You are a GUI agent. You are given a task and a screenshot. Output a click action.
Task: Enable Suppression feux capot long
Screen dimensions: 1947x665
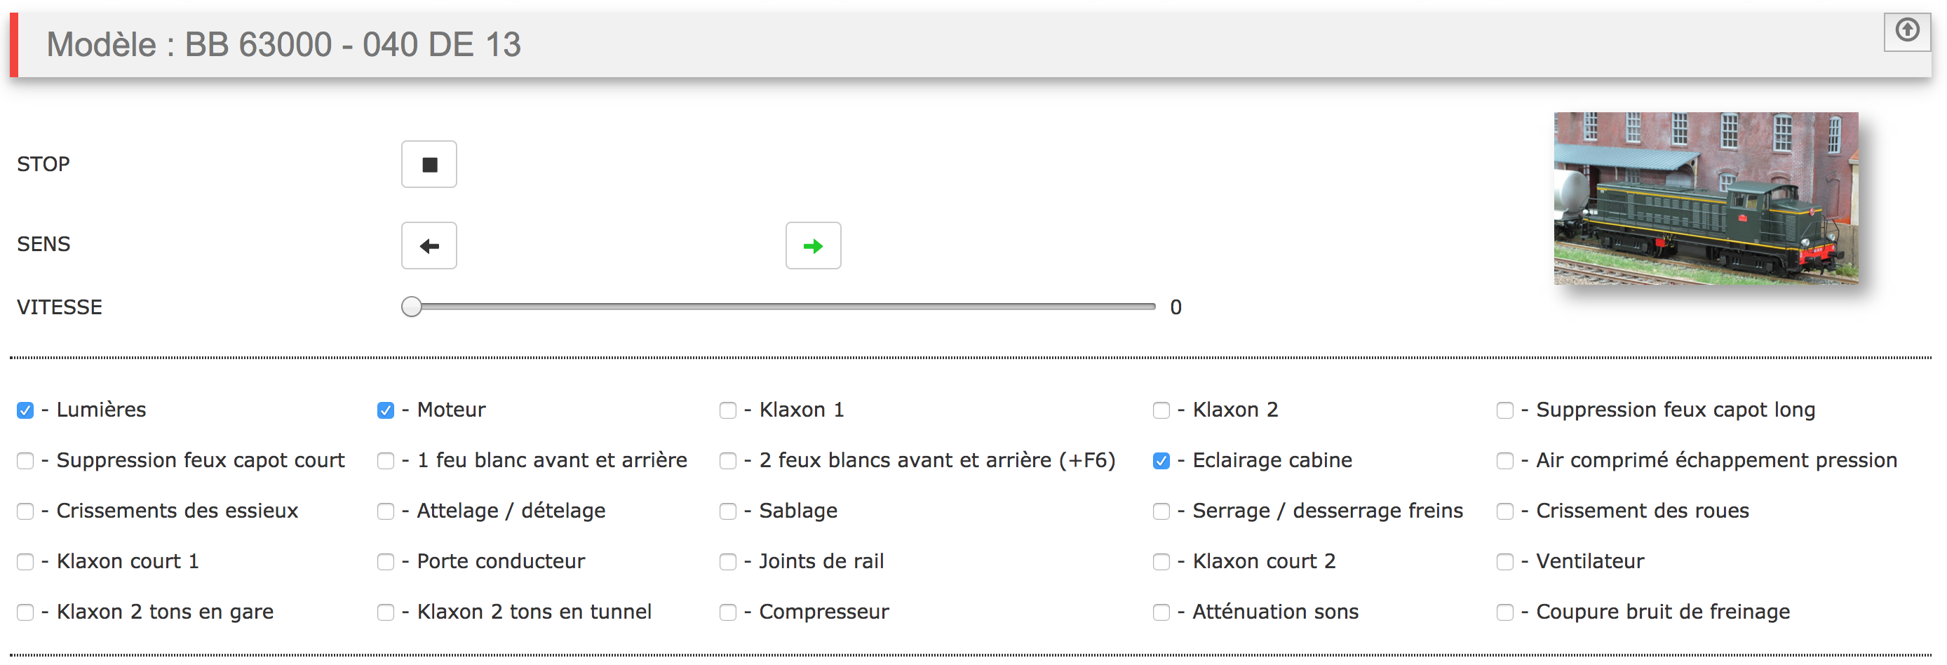point(1505,410)
